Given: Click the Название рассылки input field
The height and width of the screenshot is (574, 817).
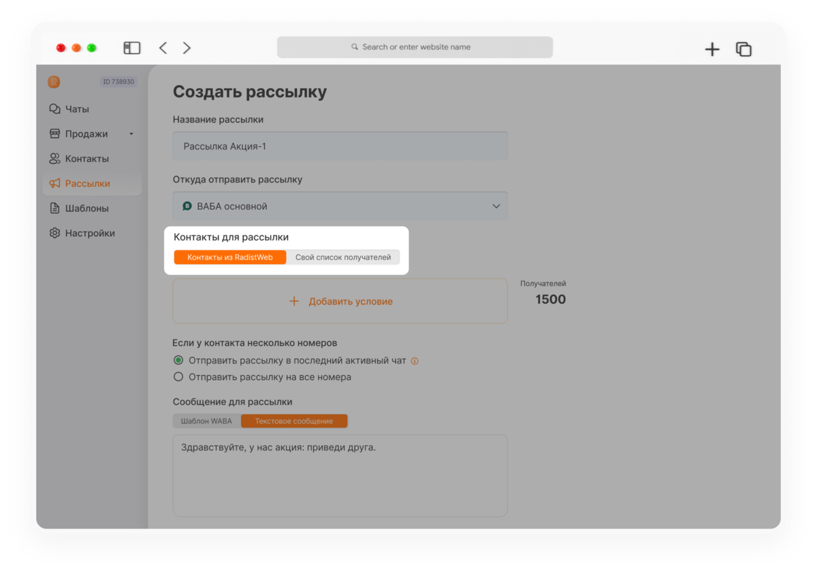Looking at the screenshot, I should 340,146.
